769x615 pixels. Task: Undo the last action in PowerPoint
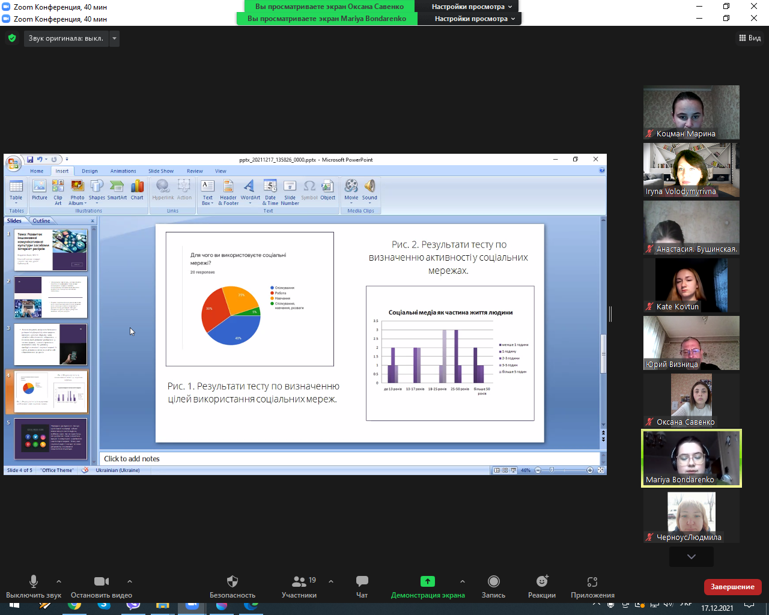click(40, 159)
